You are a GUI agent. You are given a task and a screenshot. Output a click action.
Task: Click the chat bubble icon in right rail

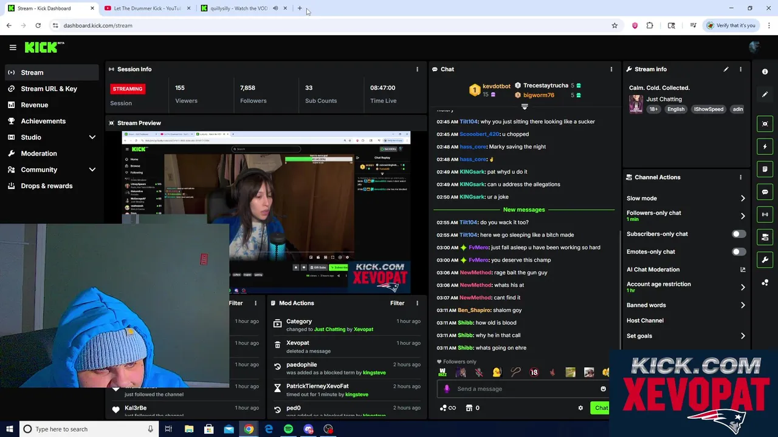pyautogui.click(x=765, y=192)
